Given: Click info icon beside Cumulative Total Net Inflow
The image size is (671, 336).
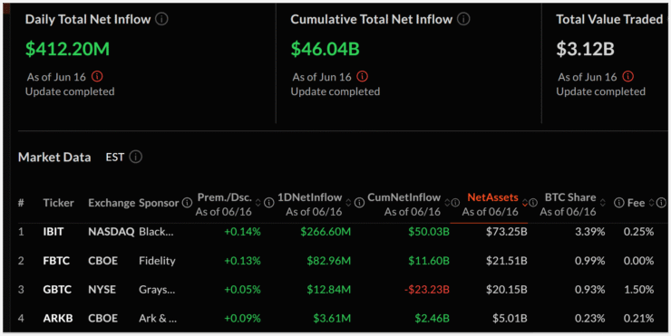Looking at the screenshot, I should pos(463,19).
